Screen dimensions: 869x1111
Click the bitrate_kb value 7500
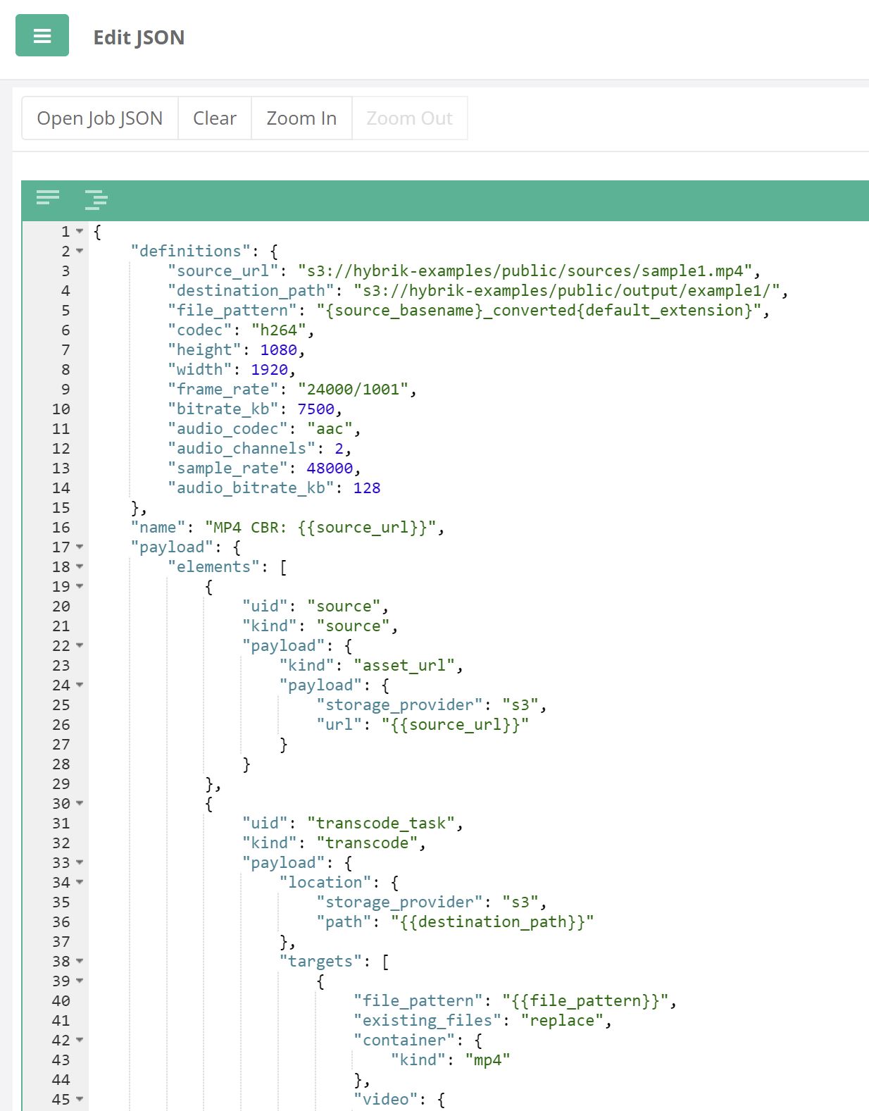315,409
